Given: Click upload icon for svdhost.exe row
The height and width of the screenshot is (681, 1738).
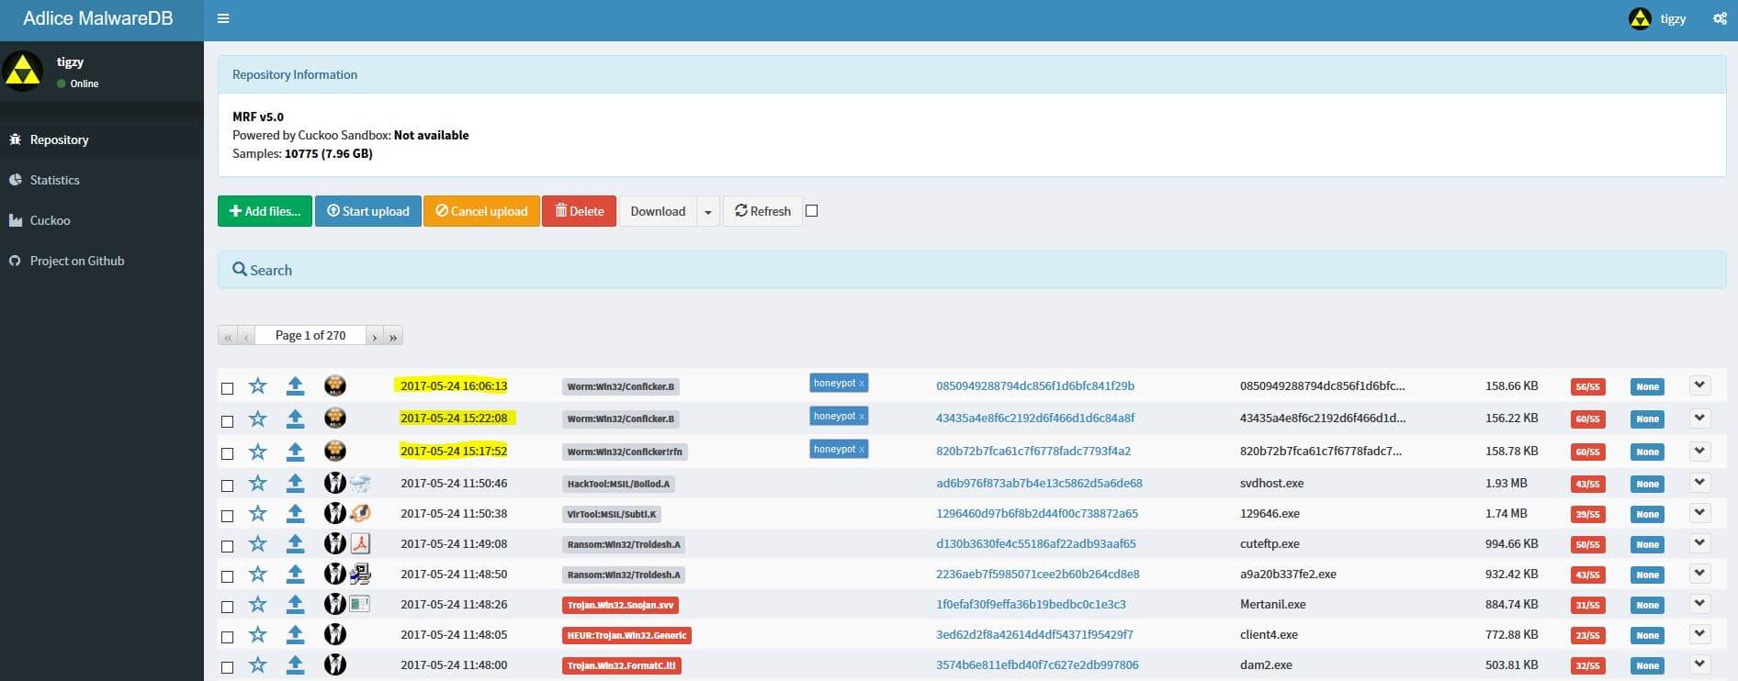Looking at the screenshot, I should (295, 483).
